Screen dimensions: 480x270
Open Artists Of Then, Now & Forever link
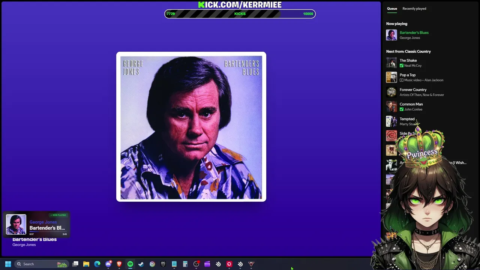point(422,95)
